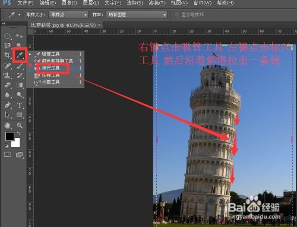Select the Move tool
297x227 pixels.
click(x=19, y=36)
